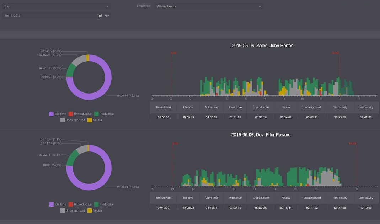This screenshot has width=380, height=224.
Task: Open the calendar date picker icon
Action: 101,16
